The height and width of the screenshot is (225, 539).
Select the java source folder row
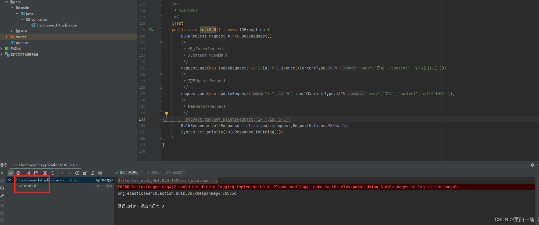click(x=69, y=14)
